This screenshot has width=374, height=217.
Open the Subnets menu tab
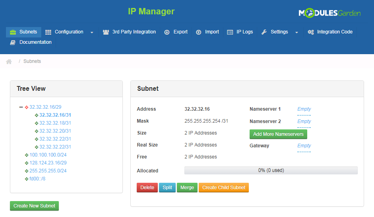pyautogui.click(x=23, y=32)
